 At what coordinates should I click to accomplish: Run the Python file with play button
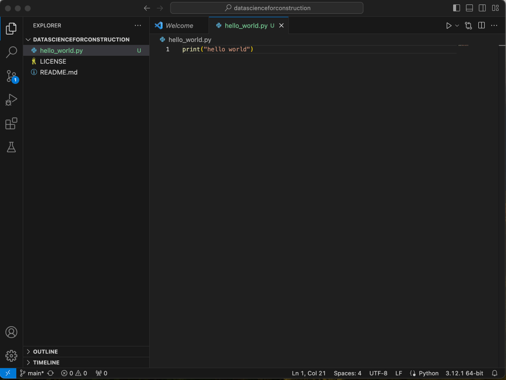pos(449,26)
